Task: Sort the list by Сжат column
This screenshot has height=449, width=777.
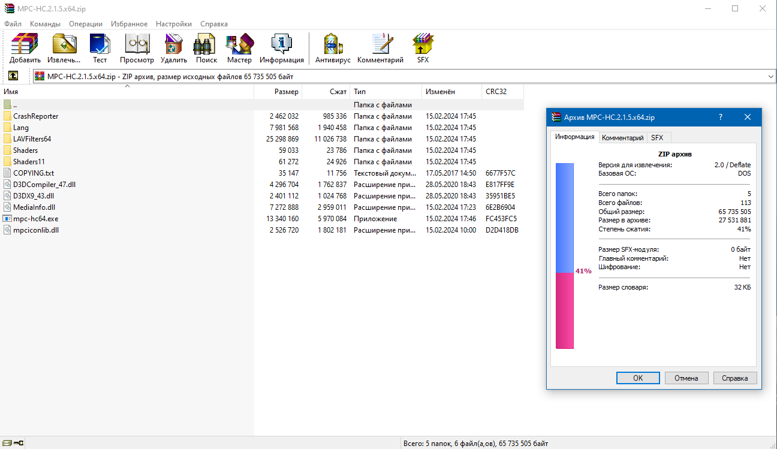Action: pyautogui.click(x=326, y=92)
